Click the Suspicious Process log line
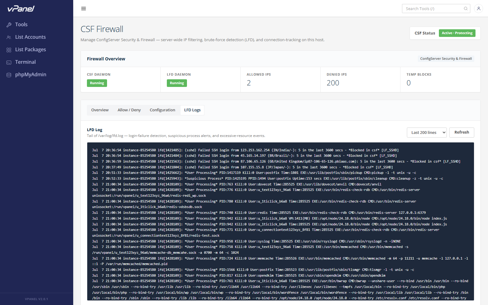488x305 pixels. click(267, 178)
